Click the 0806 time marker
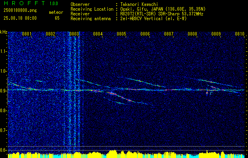This screenshot has height=158, width=248. click(x=145, y=34)
